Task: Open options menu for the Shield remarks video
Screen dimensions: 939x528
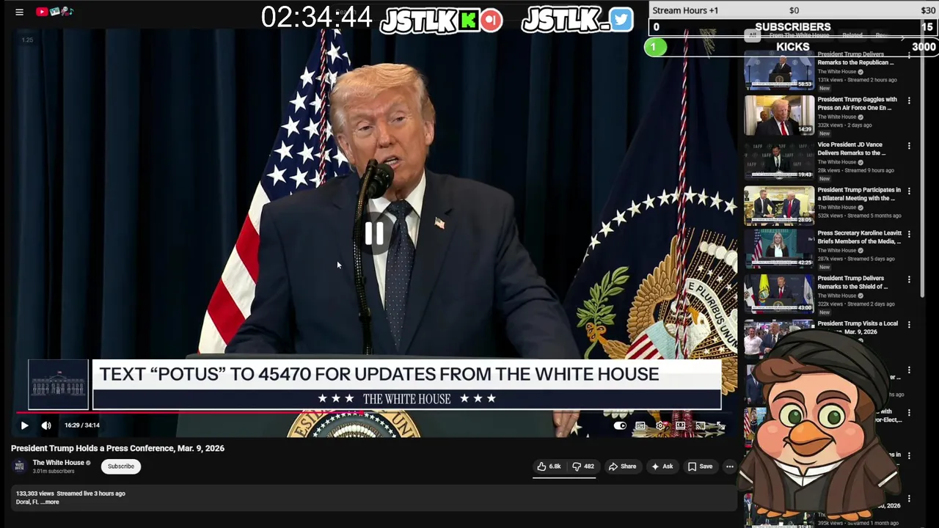Action: coord(909,279)
